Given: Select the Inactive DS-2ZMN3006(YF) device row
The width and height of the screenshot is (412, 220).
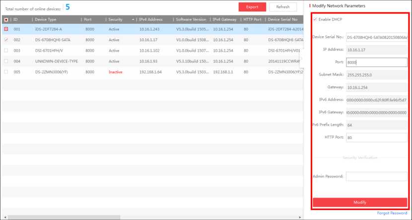Looking at the screenshot, I should [149, 72].
